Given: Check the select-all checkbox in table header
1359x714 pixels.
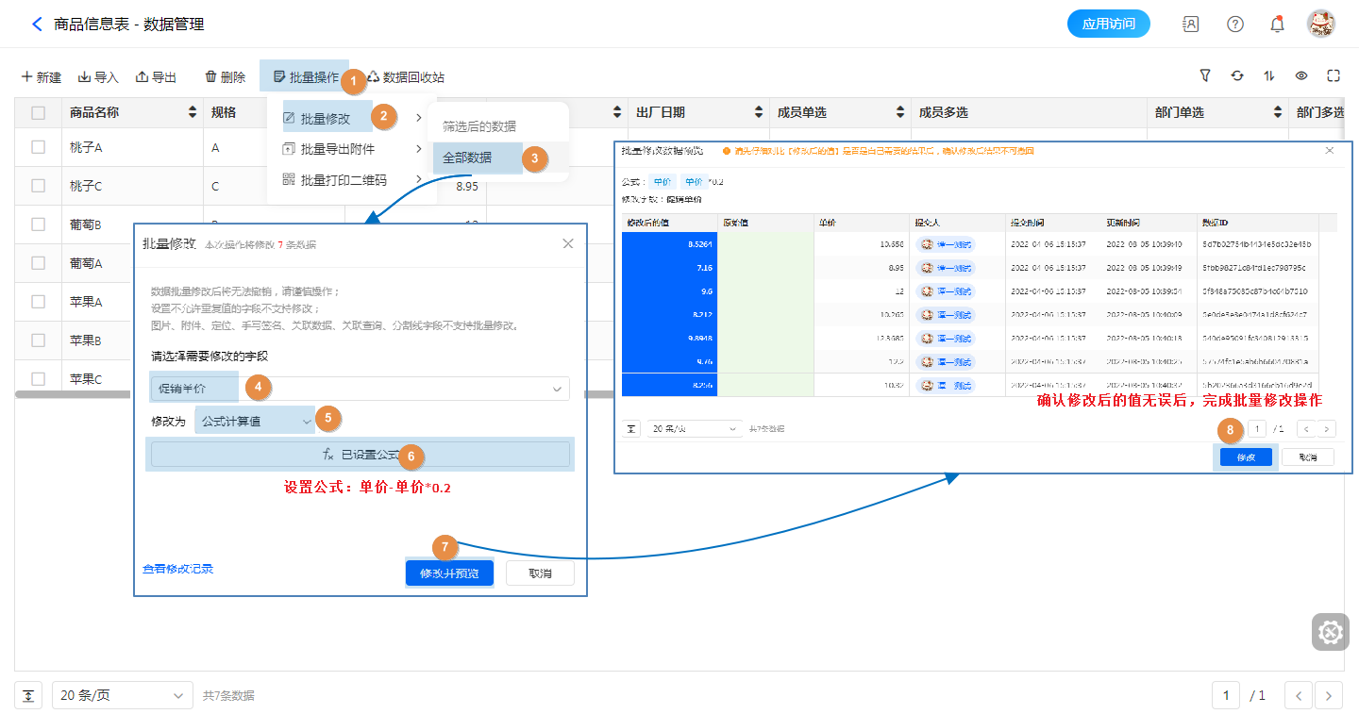Looking at the screenshot, I should click(39, 113).
